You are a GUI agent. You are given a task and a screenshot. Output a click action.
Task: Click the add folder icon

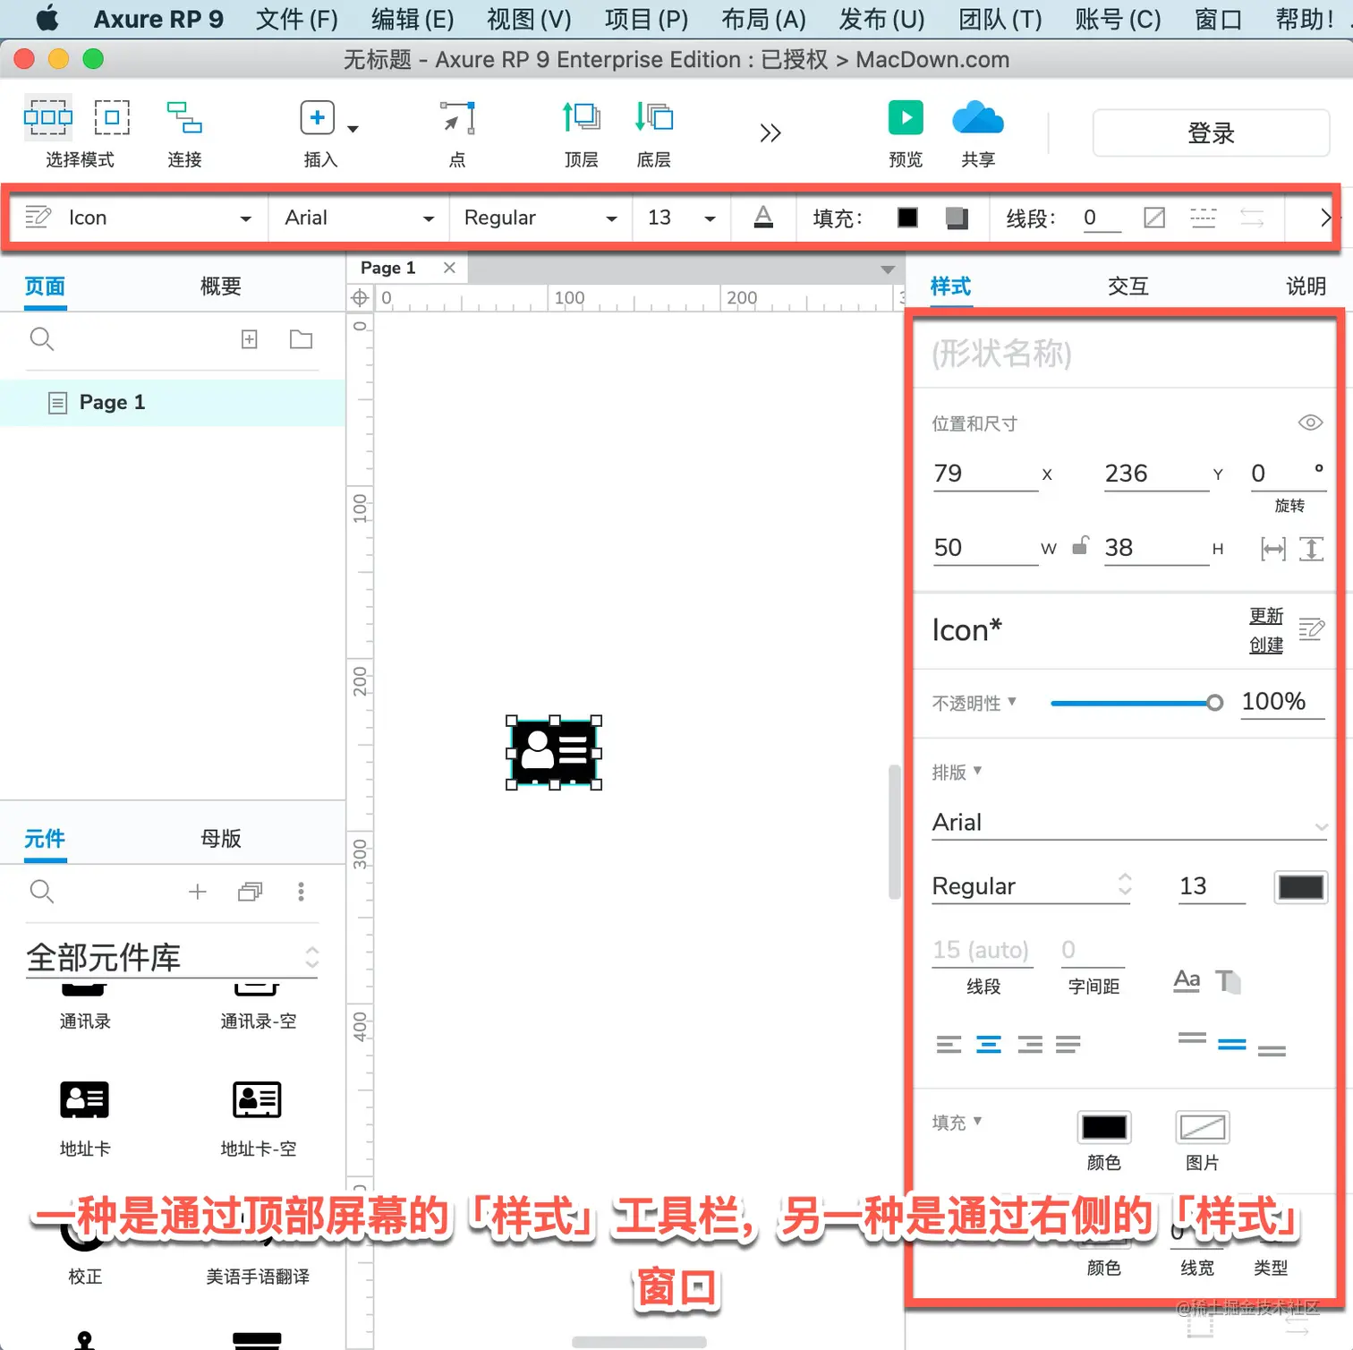pyautogui.click(x=302, y=339)
